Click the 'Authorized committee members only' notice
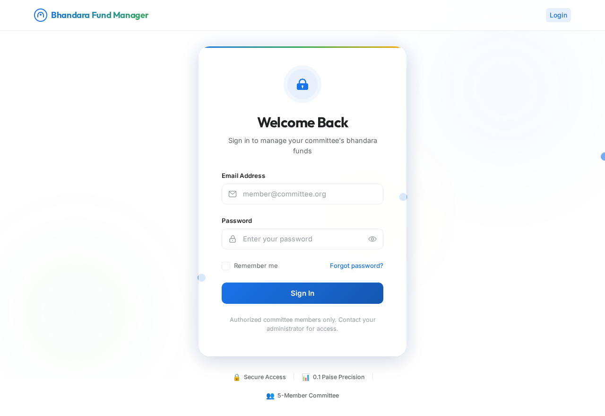The width and height of the screenshot is (605, 416). tap(302, 324)
